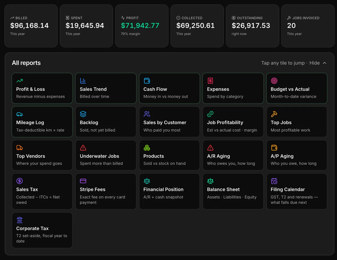This screenshot has width=337, height=260.
Task: Click the A/R Aging warning triangle icon
Action: pos(210,148)
